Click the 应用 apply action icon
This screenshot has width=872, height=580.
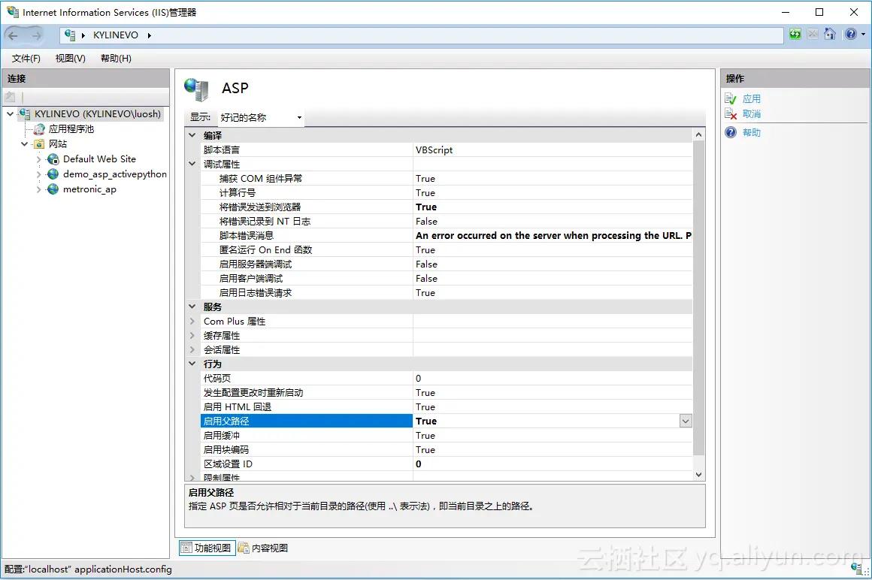tap(731, 99)
